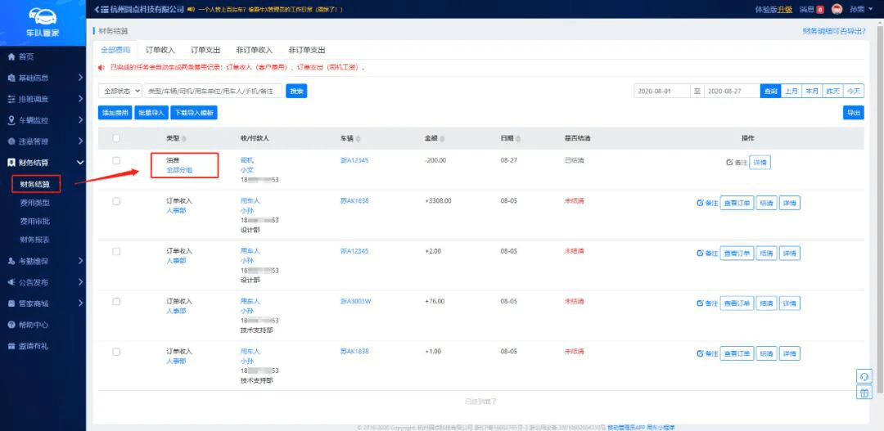Screen dimensions: 884x431
Task: Click the 导出 export button
Action: 853,113
